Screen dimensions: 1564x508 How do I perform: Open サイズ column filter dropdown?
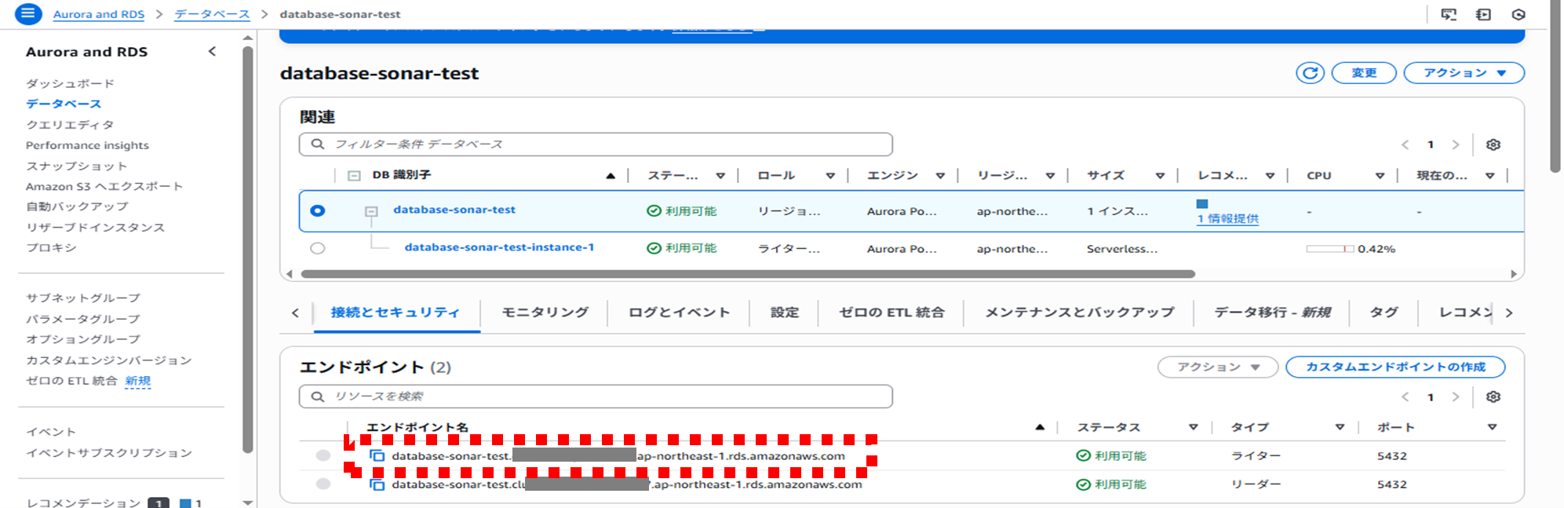(x=1160, y=176)
